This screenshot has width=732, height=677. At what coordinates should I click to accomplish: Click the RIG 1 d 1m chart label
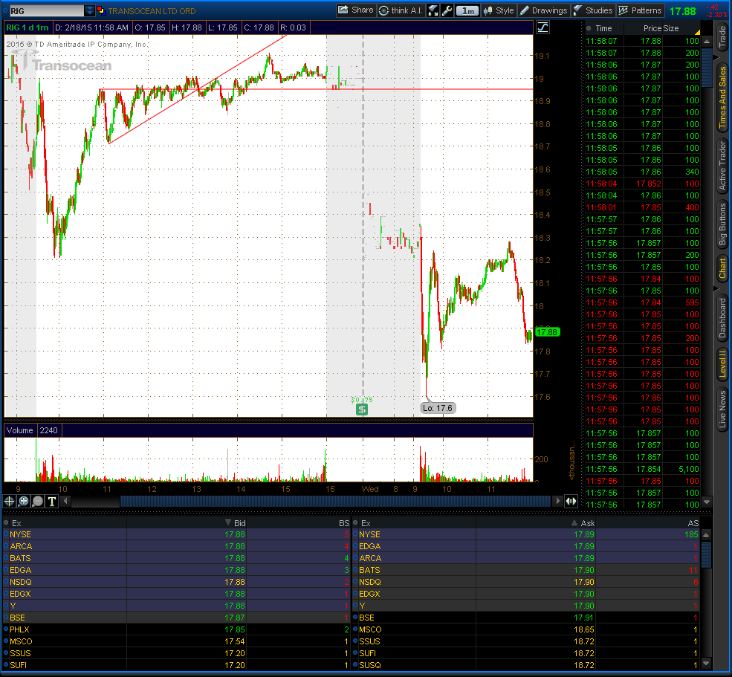27,27
